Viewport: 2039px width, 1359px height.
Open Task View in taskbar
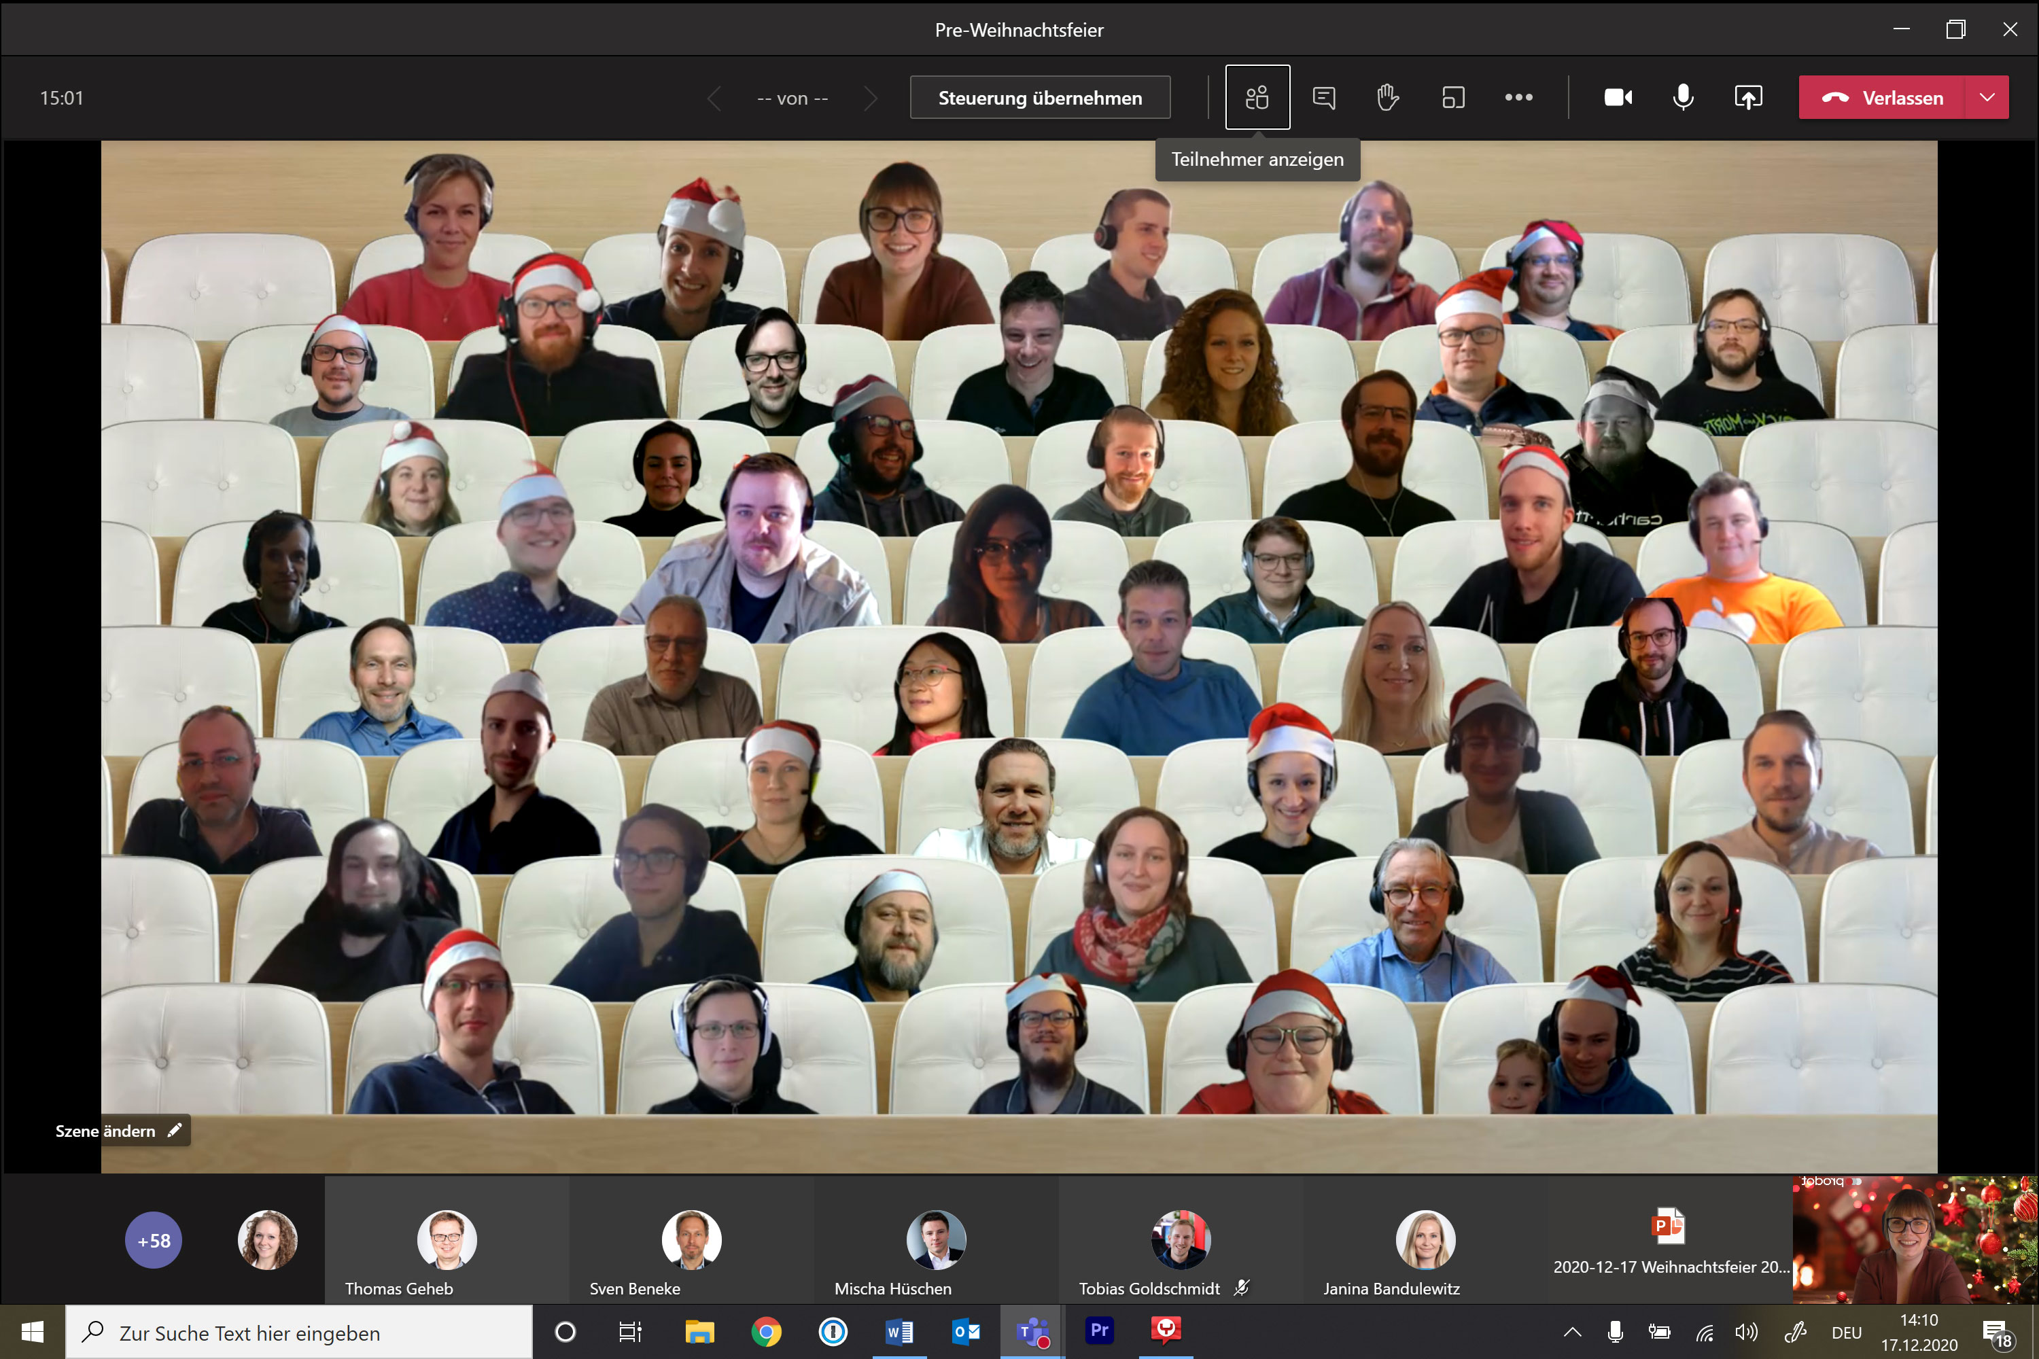(x=630, y=1332)
